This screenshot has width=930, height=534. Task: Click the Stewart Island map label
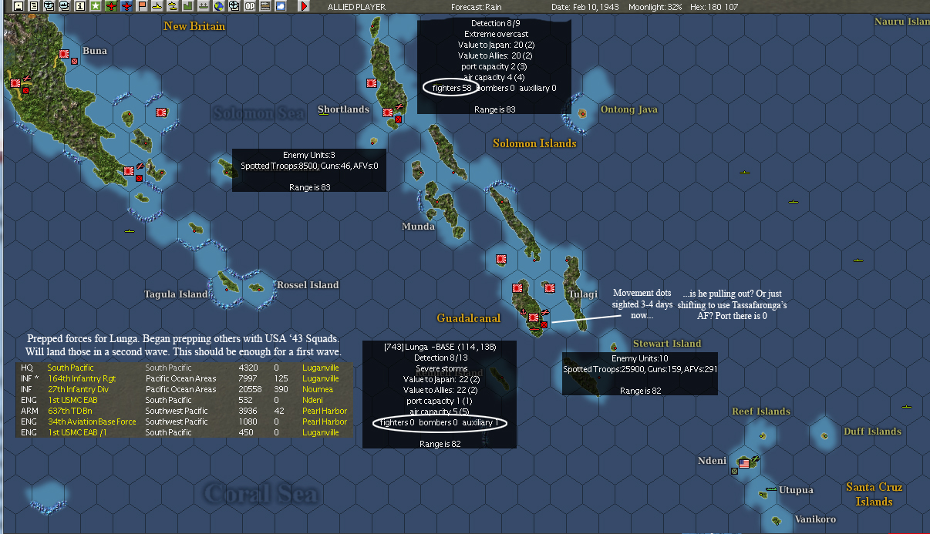pos(667,344)
